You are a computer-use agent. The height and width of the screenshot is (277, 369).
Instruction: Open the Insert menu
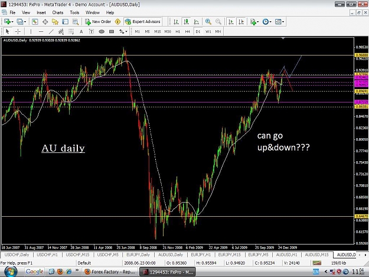click(41, 12)
